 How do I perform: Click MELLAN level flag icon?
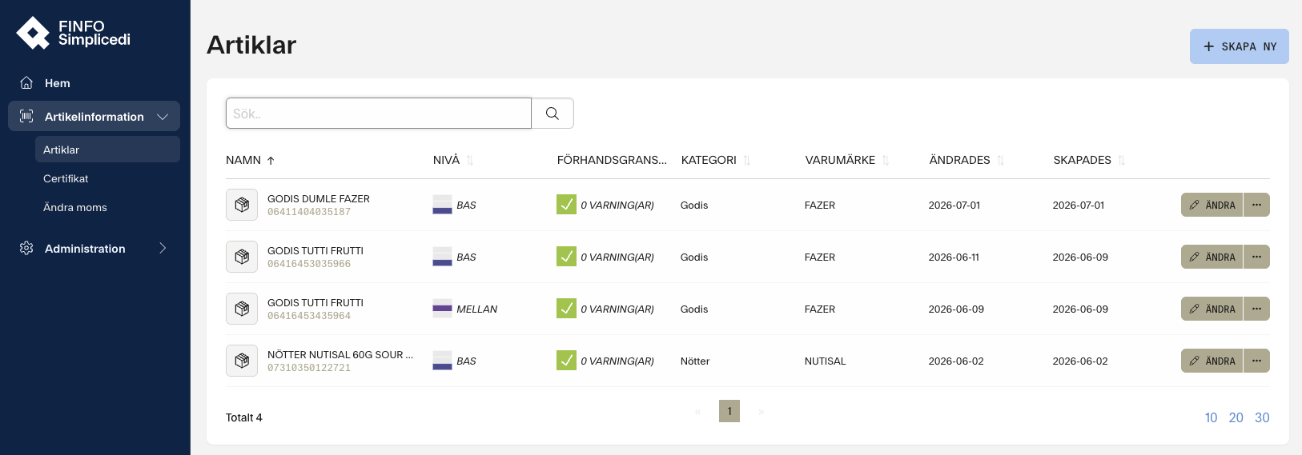click(x=442, y=309)
